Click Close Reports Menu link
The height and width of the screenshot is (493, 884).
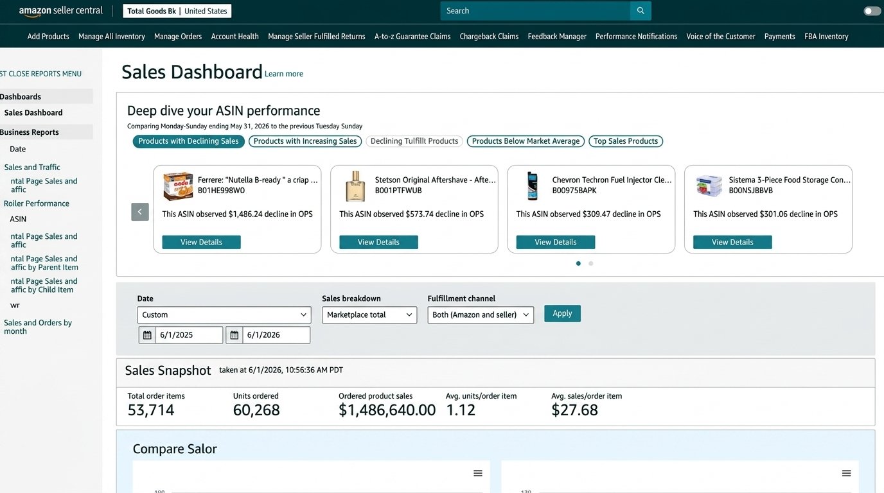click(41, 74)
